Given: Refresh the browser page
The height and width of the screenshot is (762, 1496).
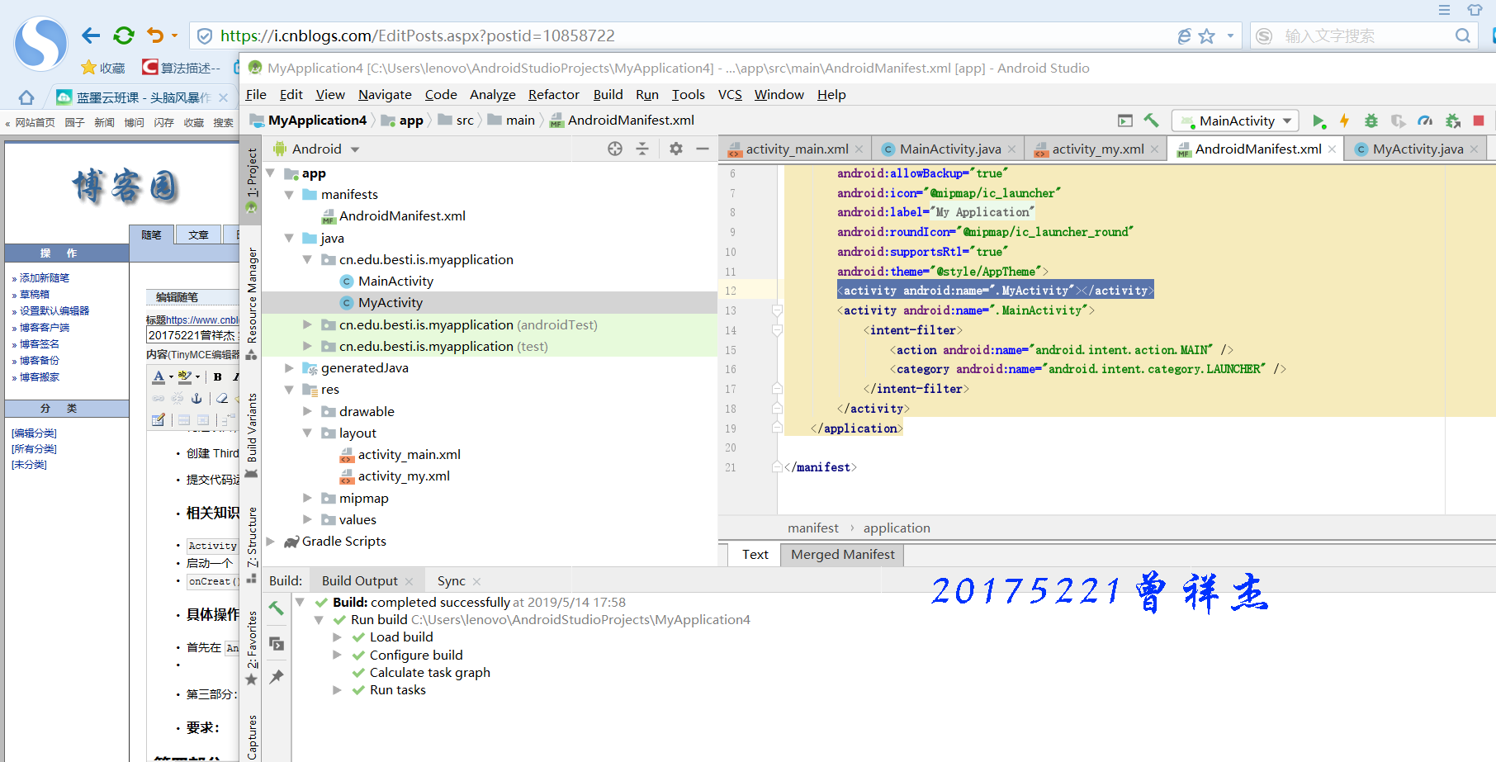Looking at the screenshot, I should click(124, 35).
